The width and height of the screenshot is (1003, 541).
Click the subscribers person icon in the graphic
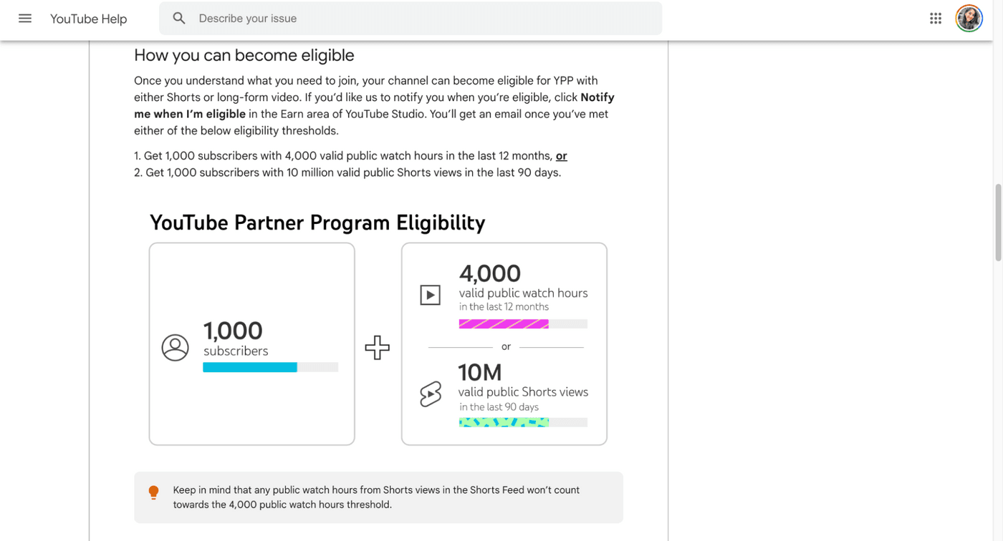(176, 348)
